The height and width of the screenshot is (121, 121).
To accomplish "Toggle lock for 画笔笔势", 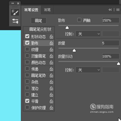I will click(x=51, y=75).
